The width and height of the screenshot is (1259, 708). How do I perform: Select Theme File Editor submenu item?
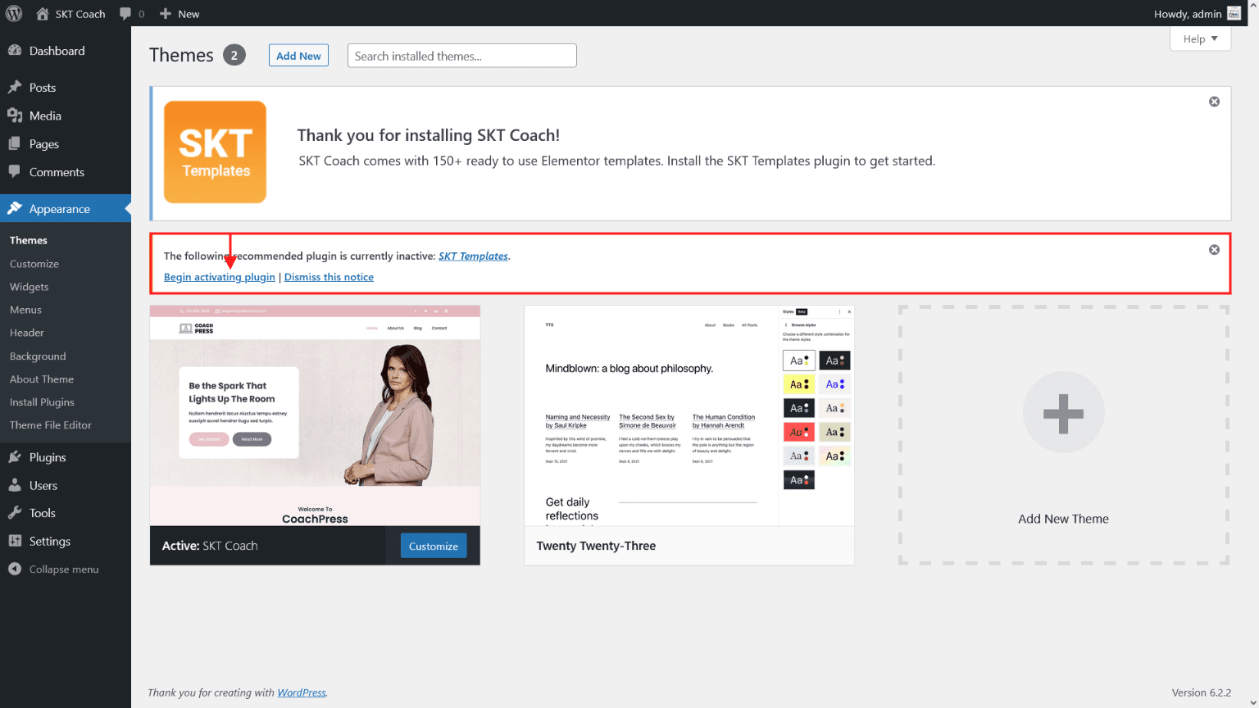pyautogui.click(x=51, y=425)
